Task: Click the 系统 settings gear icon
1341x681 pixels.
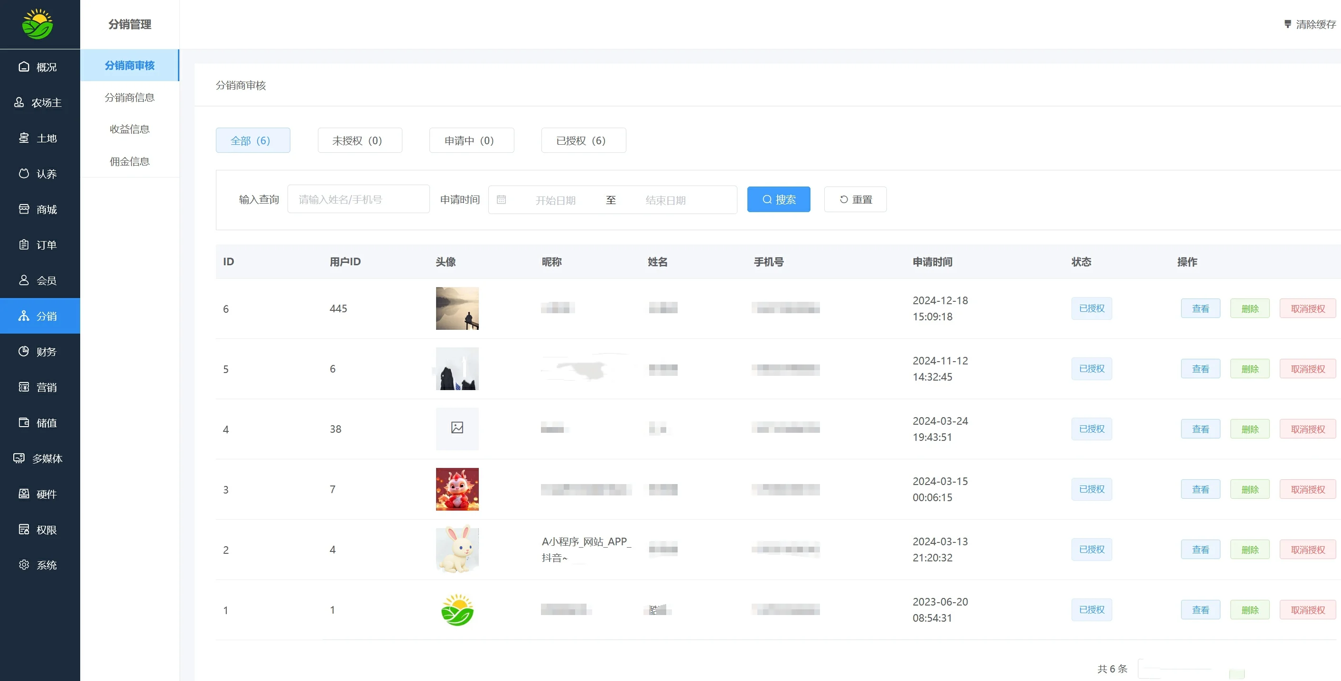Action: click(x=24, y=565)
